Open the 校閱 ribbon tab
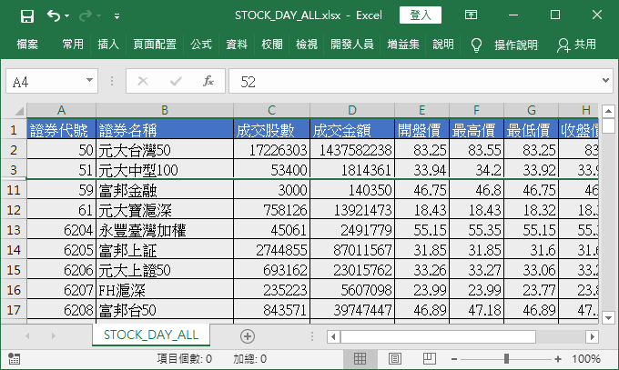619x370 pixels. click(x=272, y=45)
